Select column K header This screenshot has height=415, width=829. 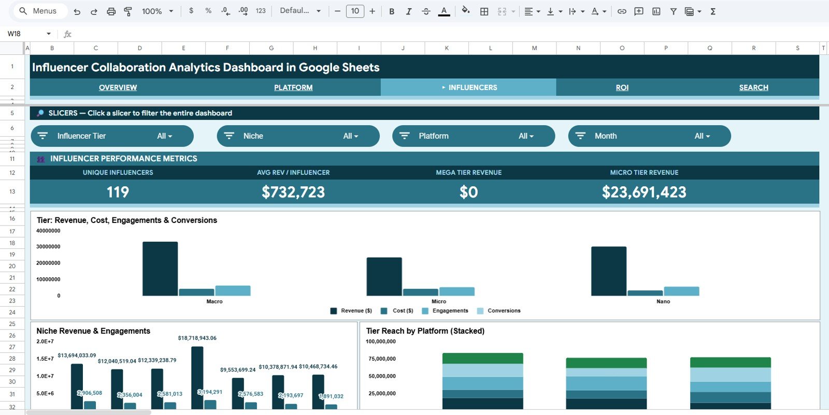(x=447, y=48)
